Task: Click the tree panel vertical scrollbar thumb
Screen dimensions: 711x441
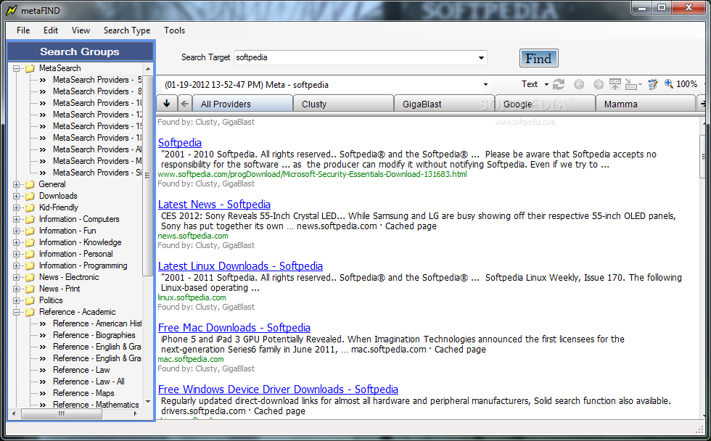Action: (147, 175)
